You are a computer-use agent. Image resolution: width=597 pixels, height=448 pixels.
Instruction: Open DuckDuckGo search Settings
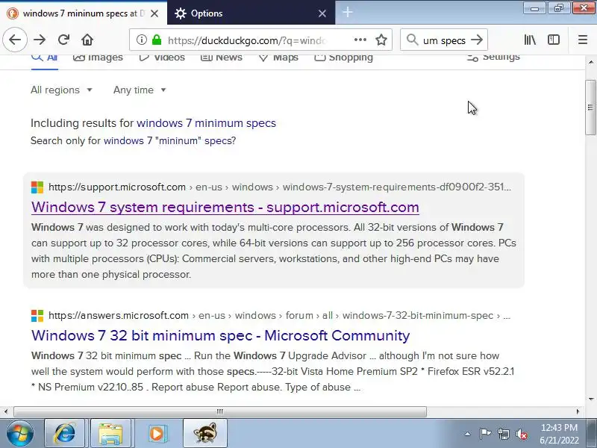point(493,57)
